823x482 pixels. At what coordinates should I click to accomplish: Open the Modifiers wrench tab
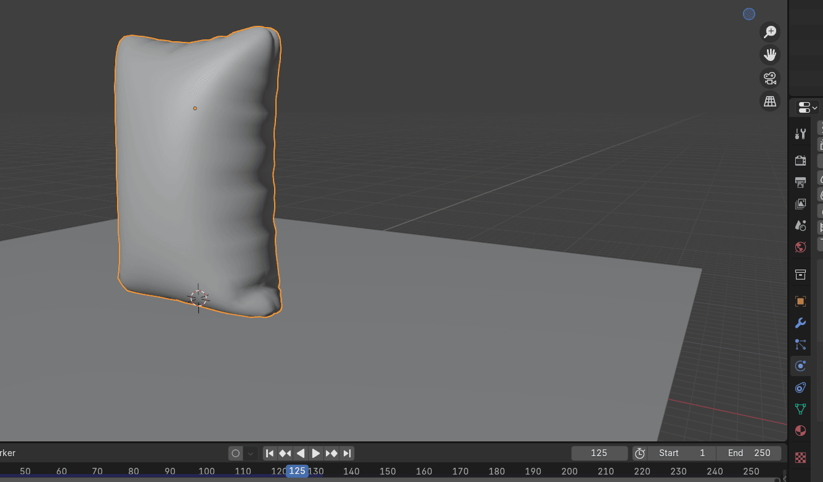(800, 323)
